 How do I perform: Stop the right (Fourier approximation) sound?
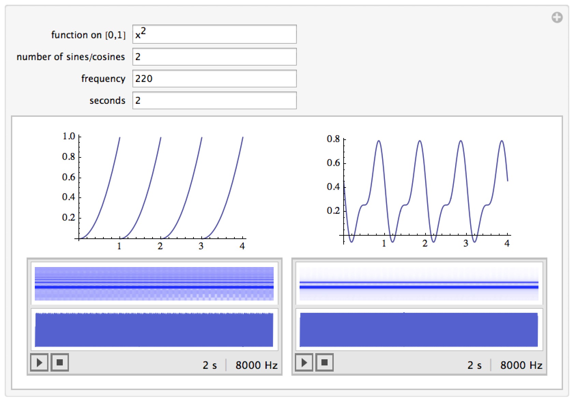325,362
